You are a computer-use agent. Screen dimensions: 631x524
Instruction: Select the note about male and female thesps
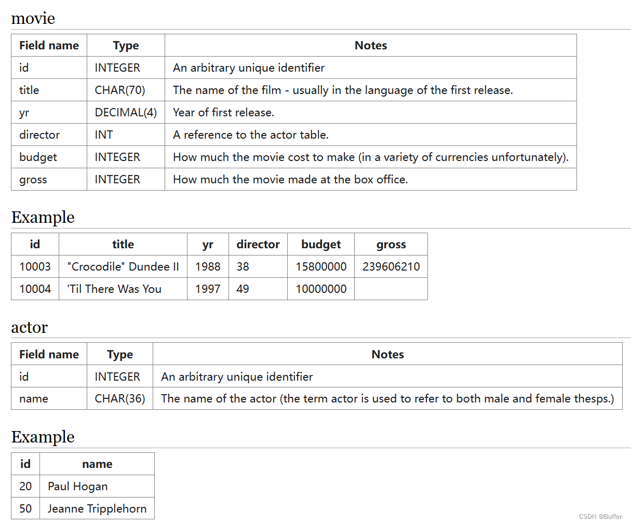point(387,398)
